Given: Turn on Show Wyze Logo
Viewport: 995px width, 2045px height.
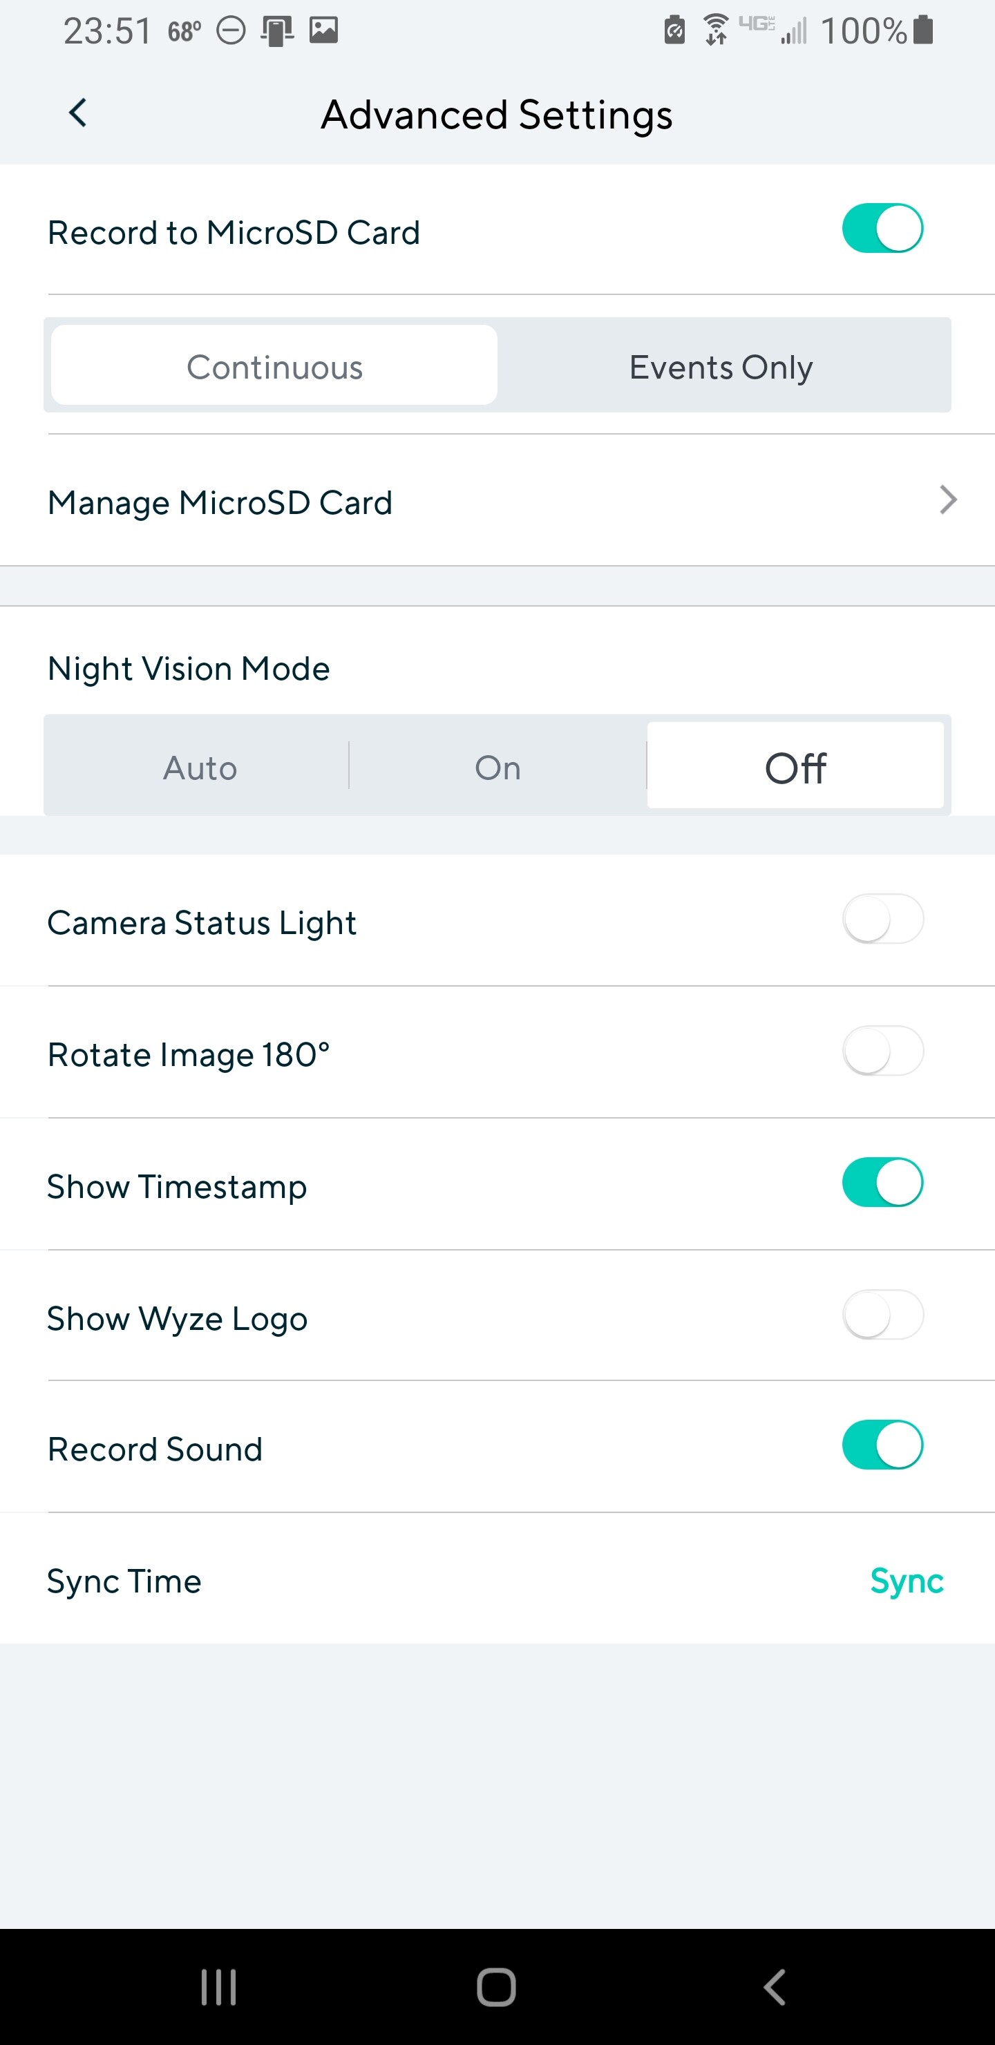Looking at the screenshot, I should coord(882,1315).
